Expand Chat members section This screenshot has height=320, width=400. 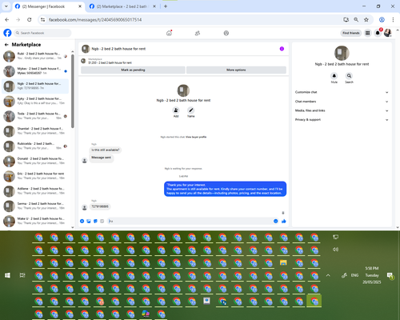342,102
